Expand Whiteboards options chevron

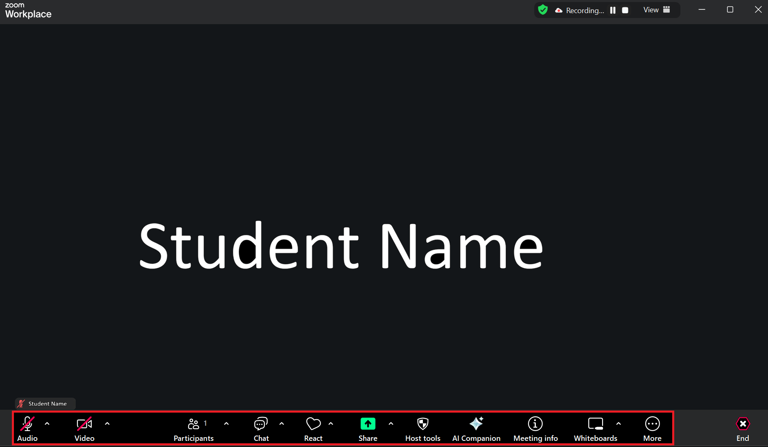619,424
